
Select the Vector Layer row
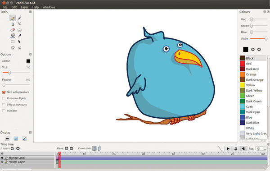click(x=27, y=162)
